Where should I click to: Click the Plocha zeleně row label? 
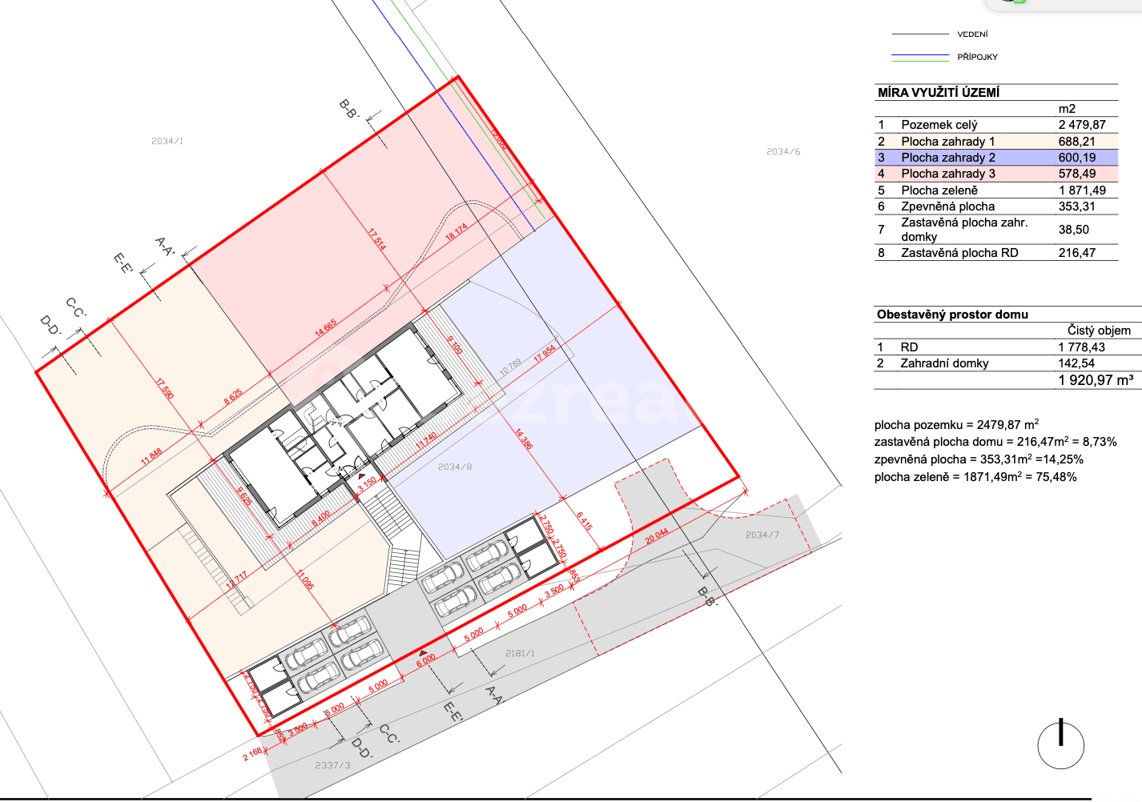[x=939, y=190]
